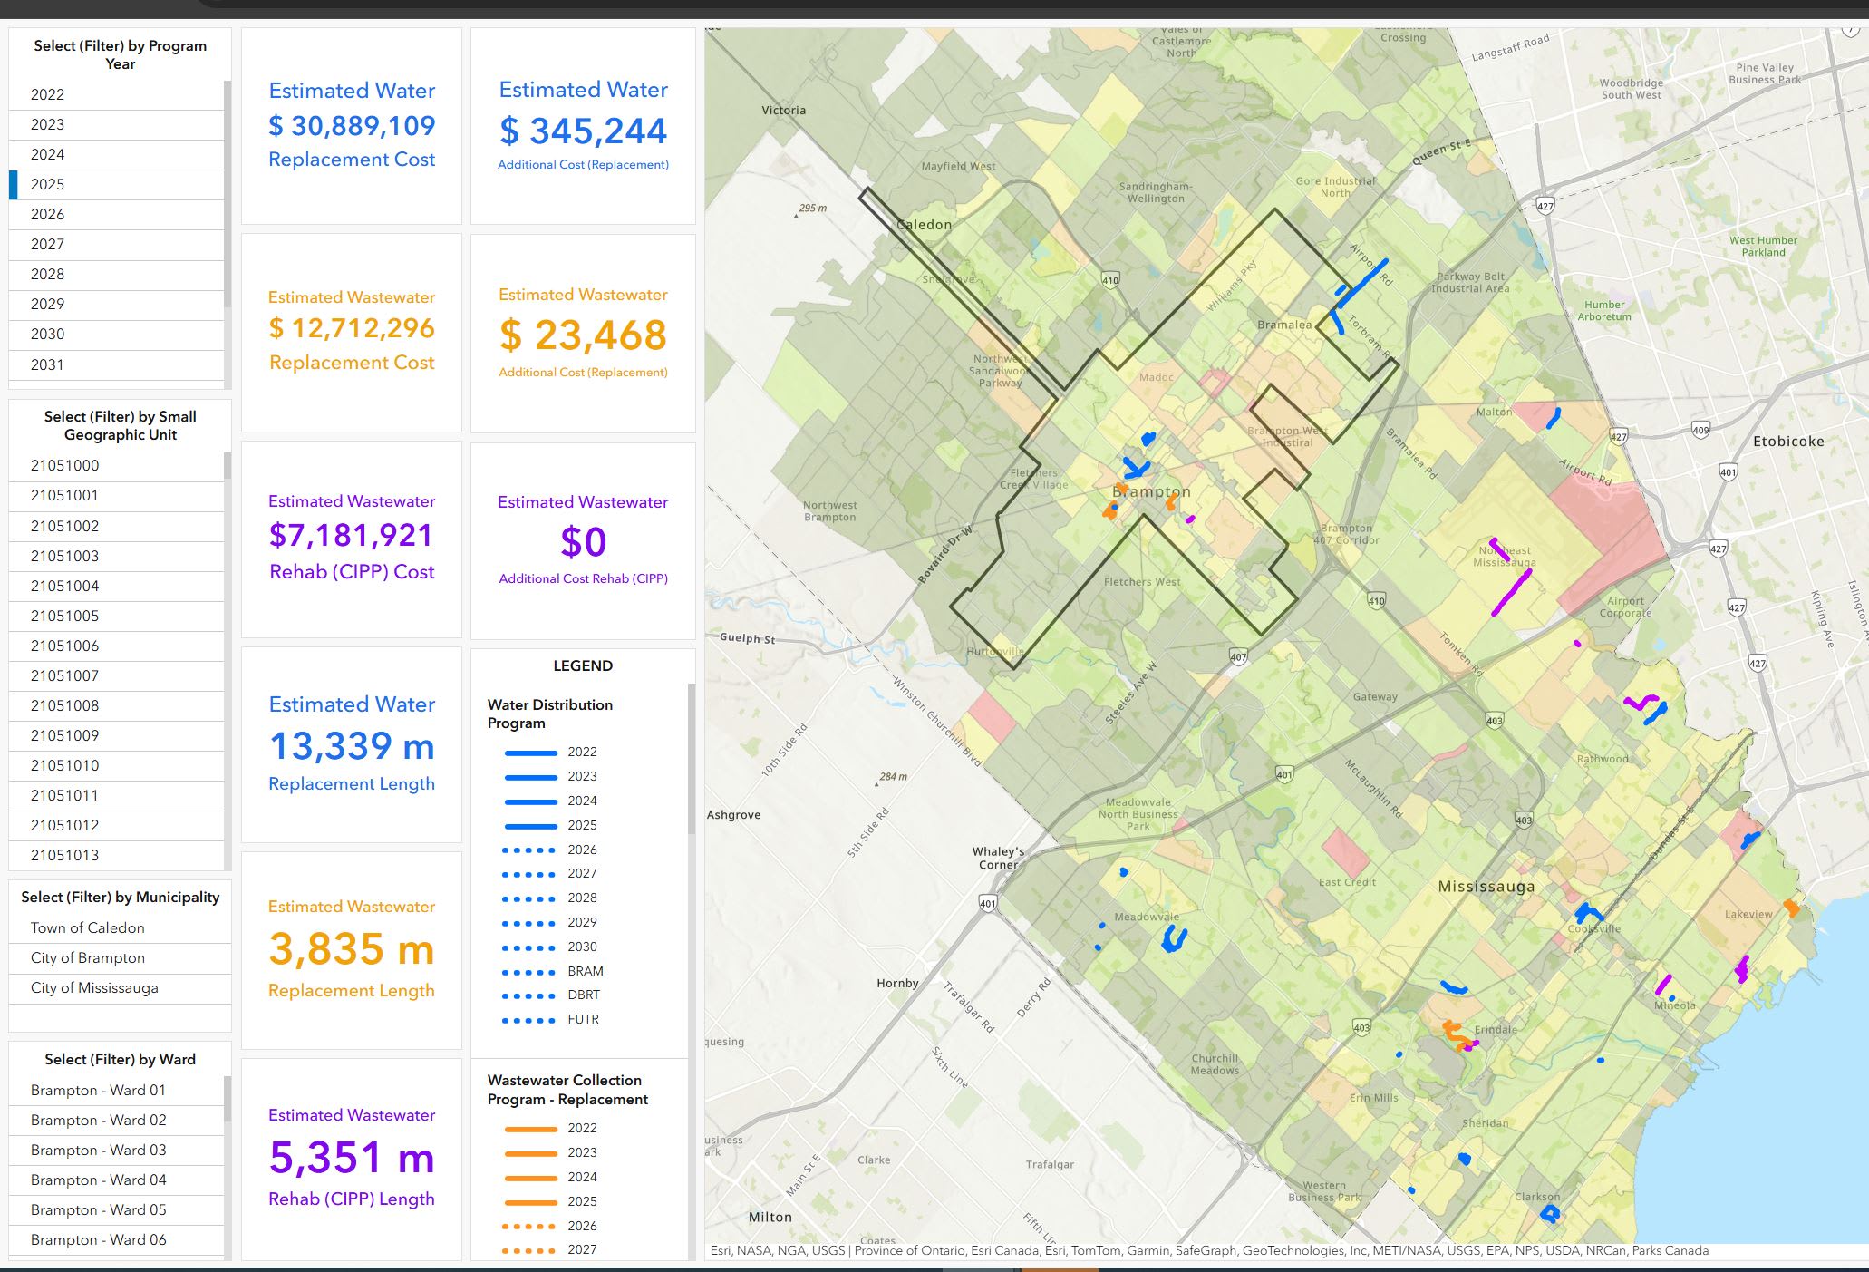The width and height of the screenshot is (1869, 1272).
Task: Filter by small geographic unit 21051002
Action: click(116, 527)
